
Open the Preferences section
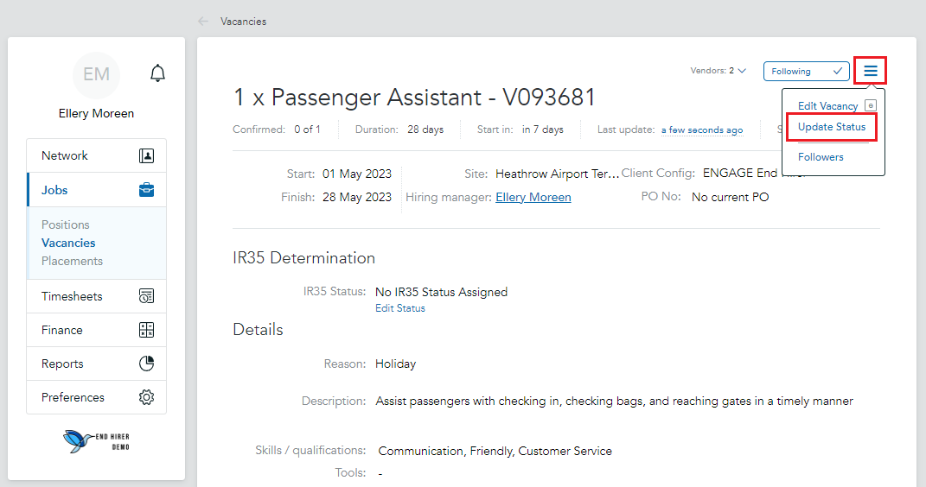tap(96, 397)
